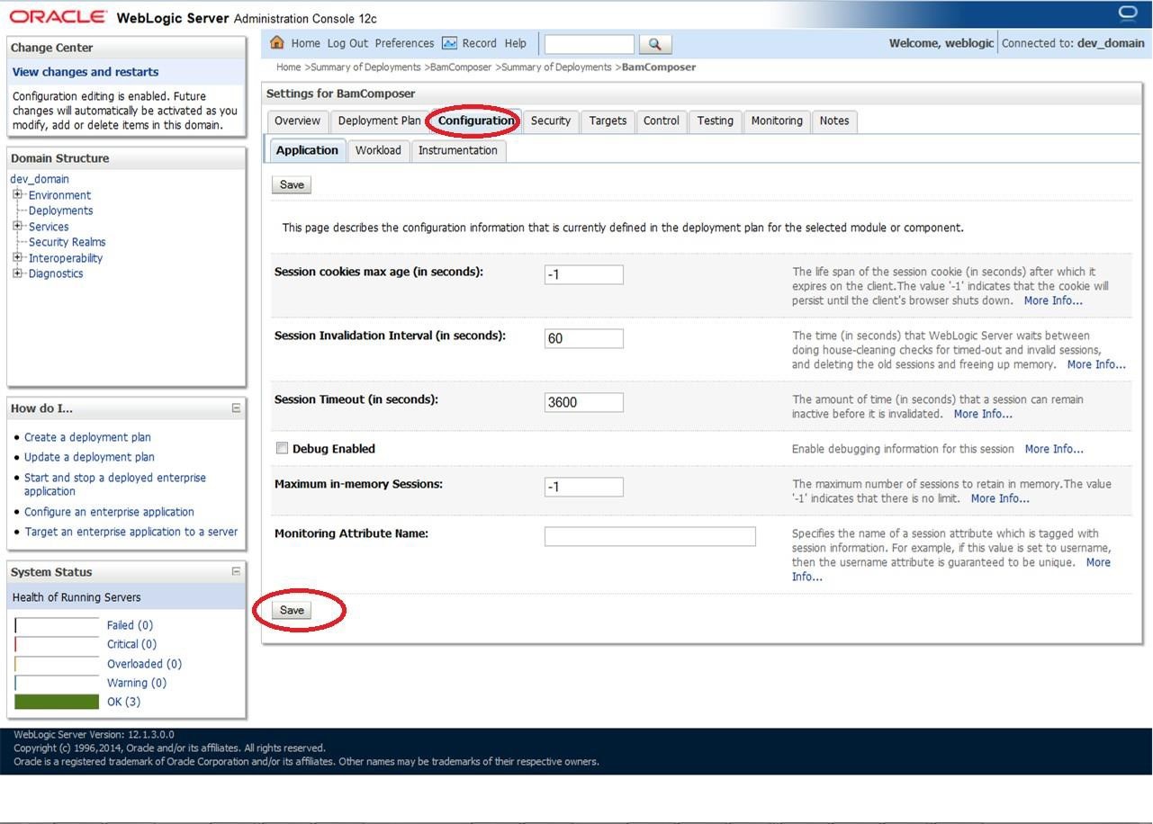
Task: Open More Info for Session cookies max age
Action: pyautogui.click(x=1053, y=300)
